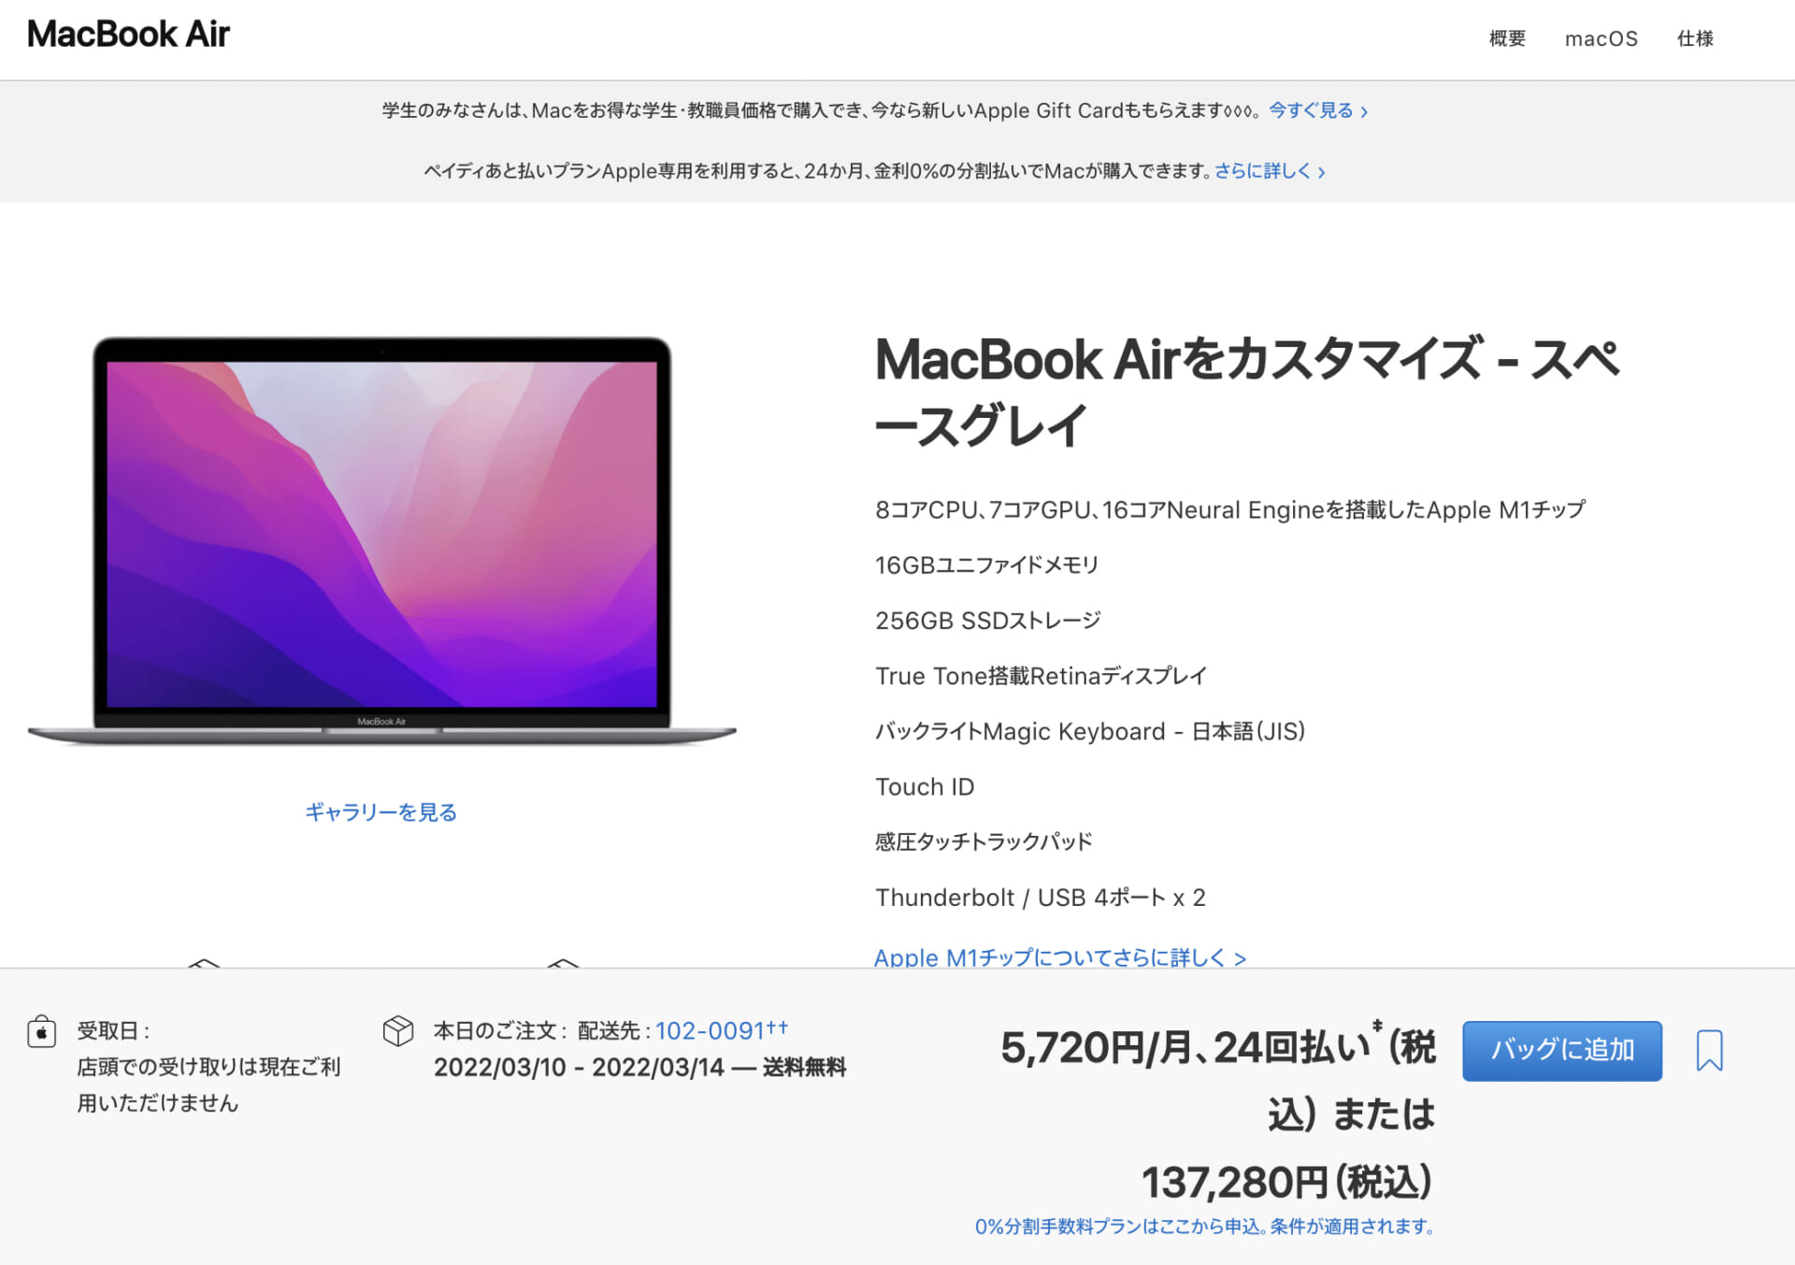Open the 概要 tab
The image size is (1795, 1265).
tap(1507, 38)
